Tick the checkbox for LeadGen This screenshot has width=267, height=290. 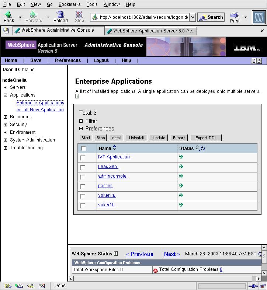[83, 167]
